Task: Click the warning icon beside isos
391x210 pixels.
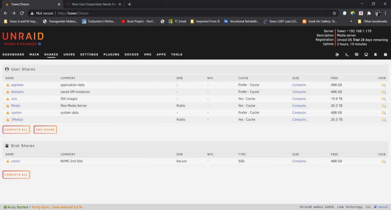Action: (x=8, y=99)
